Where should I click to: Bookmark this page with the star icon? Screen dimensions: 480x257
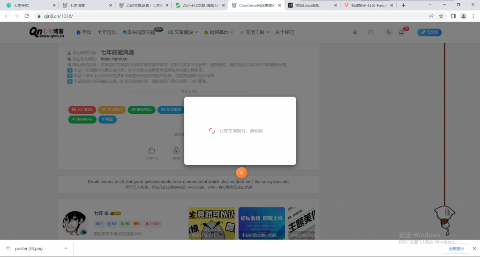tap(441, 16)
